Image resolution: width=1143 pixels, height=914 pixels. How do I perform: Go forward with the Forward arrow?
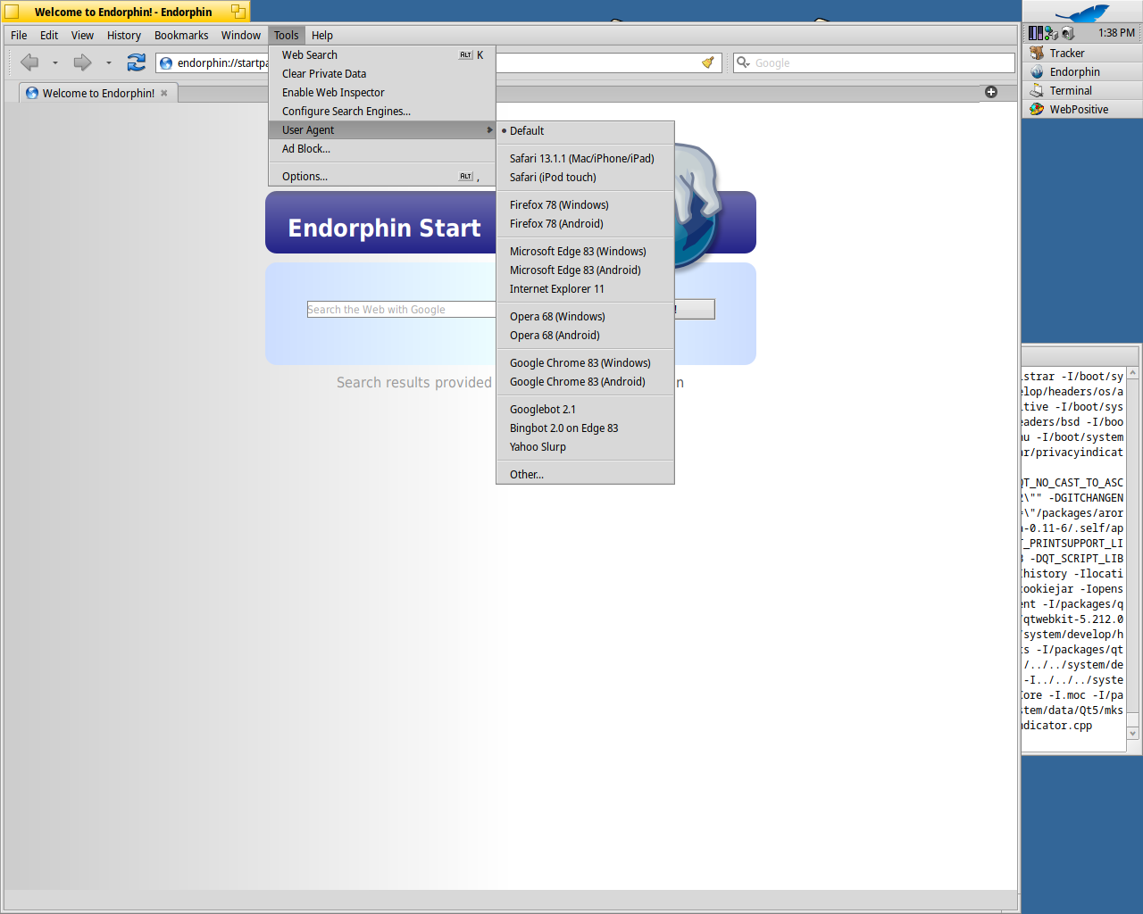coord(82,62)
